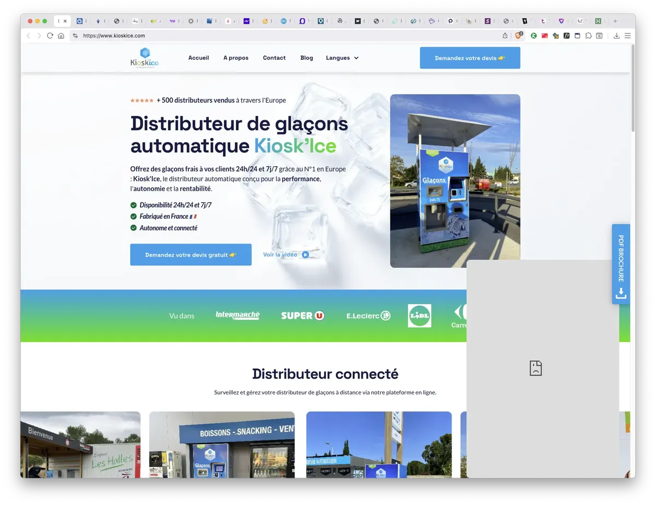This screenshot has width=656, height=505.
Task: Open the fonts 'fi' extension icon
Action: (567, 36)
